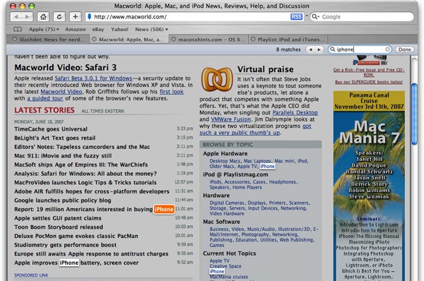Open the SPONSORED LINK label
This screenshot has width=424, height=281.
(31, 275)
